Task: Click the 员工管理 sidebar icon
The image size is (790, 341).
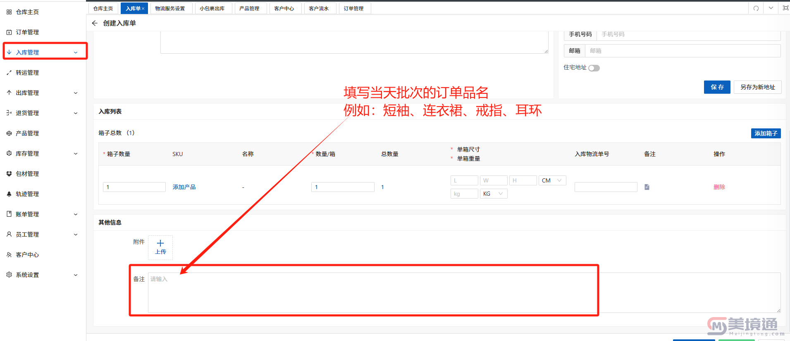Action: 9,234
